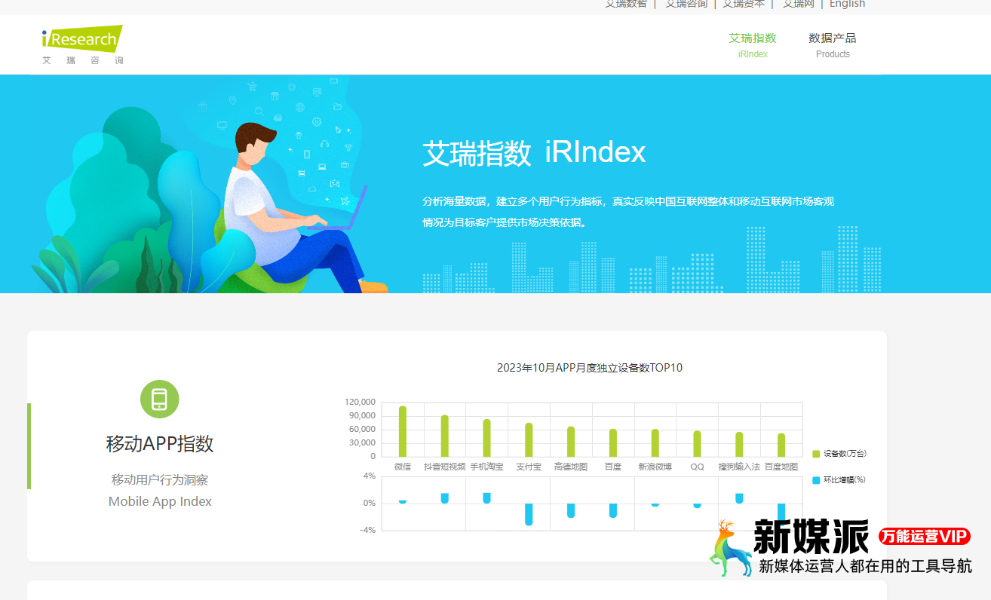This screenshot has width=991, height=600.
Task: Click the 30,000 y-axis value
Action: tap(362, 442)
